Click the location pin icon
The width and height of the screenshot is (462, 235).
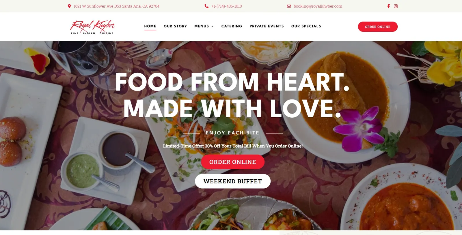pyautogui.click(x=69, y=6)
